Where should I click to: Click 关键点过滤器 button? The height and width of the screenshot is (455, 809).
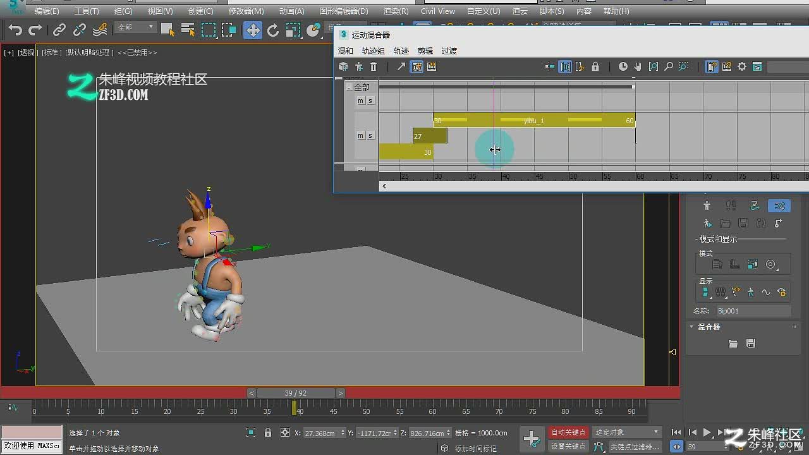[635, 446]
